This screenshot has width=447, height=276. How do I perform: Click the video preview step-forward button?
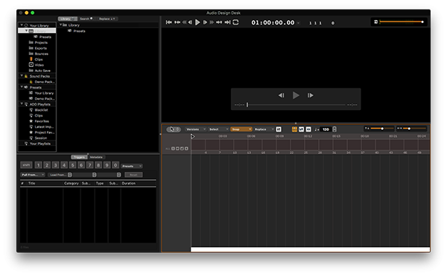pyautogui.click(x=310, y=95)
